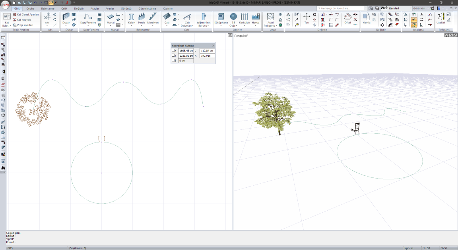
Task: Close the Koordinat Kutusu panel
Action: pyautogui.click(x=213, y=46)
